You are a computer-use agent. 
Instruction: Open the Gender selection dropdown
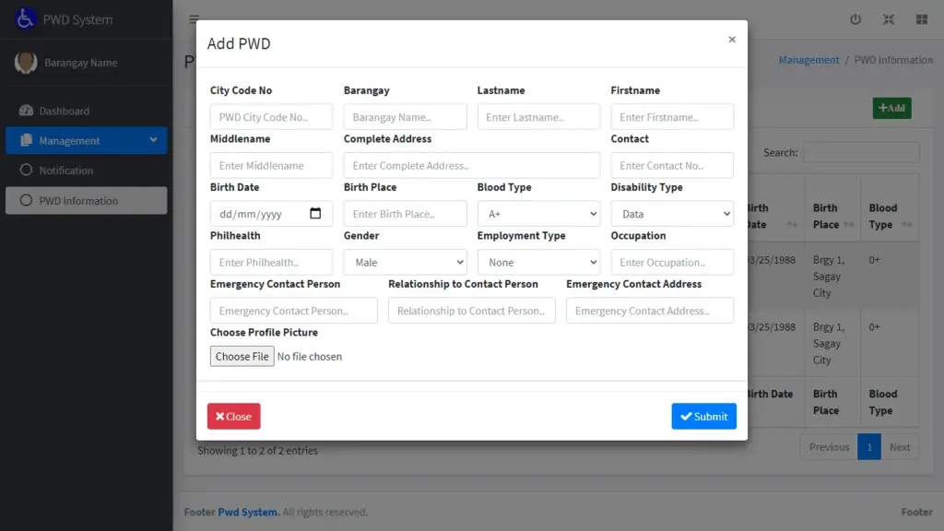[x=405, y=262]
